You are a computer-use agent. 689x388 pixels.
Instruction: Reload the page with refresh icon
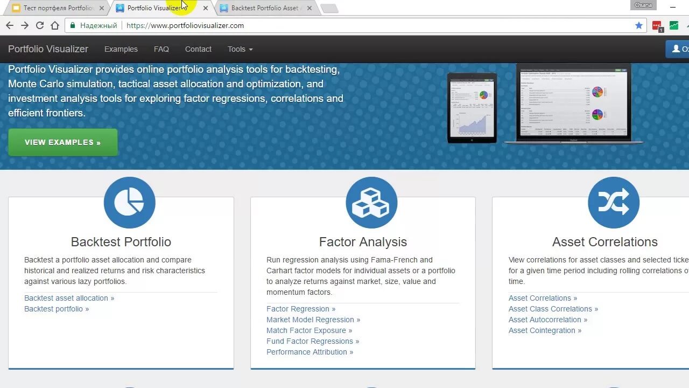pos(39,25)
